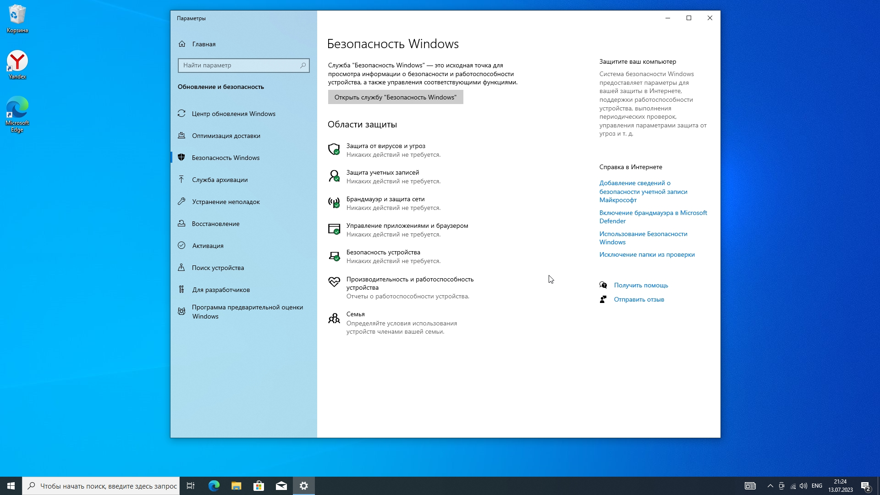Open Для разработчиков settings page
The width and height of the screenshot is (880, 495).
click(x=220, y=290)
